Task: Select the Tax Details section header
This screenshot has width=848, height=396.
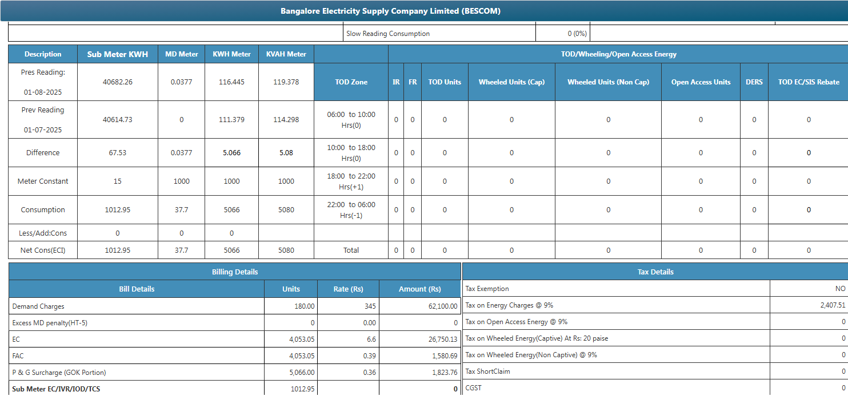Action: [655, 272]
